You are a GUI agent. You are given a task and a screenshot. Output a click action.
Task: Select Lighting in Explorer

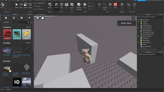point(145,24)
